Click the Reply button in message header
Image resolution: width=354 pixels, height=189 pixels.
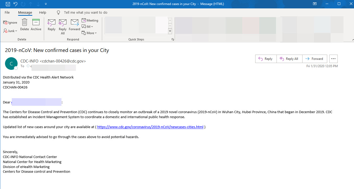coord(266,59)
